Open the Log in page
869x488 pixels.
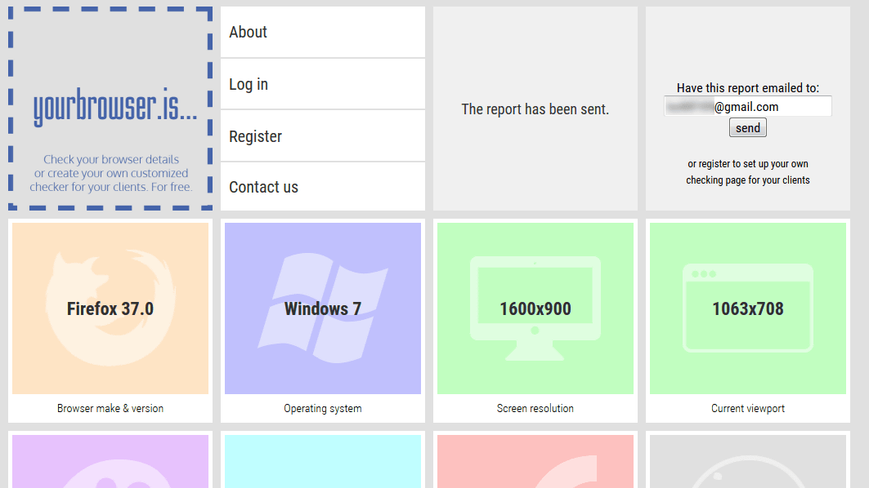(x=323, y=84)
